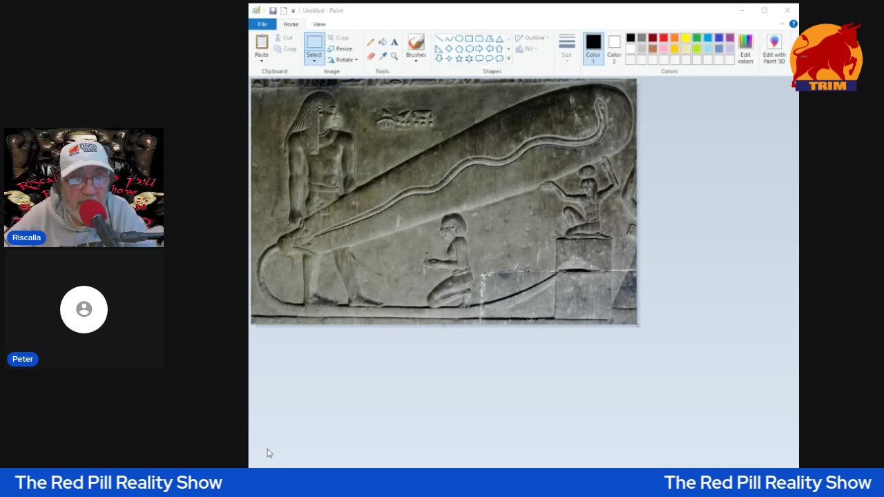
Task: Pick the Curve shape
Action: [449, 39]
